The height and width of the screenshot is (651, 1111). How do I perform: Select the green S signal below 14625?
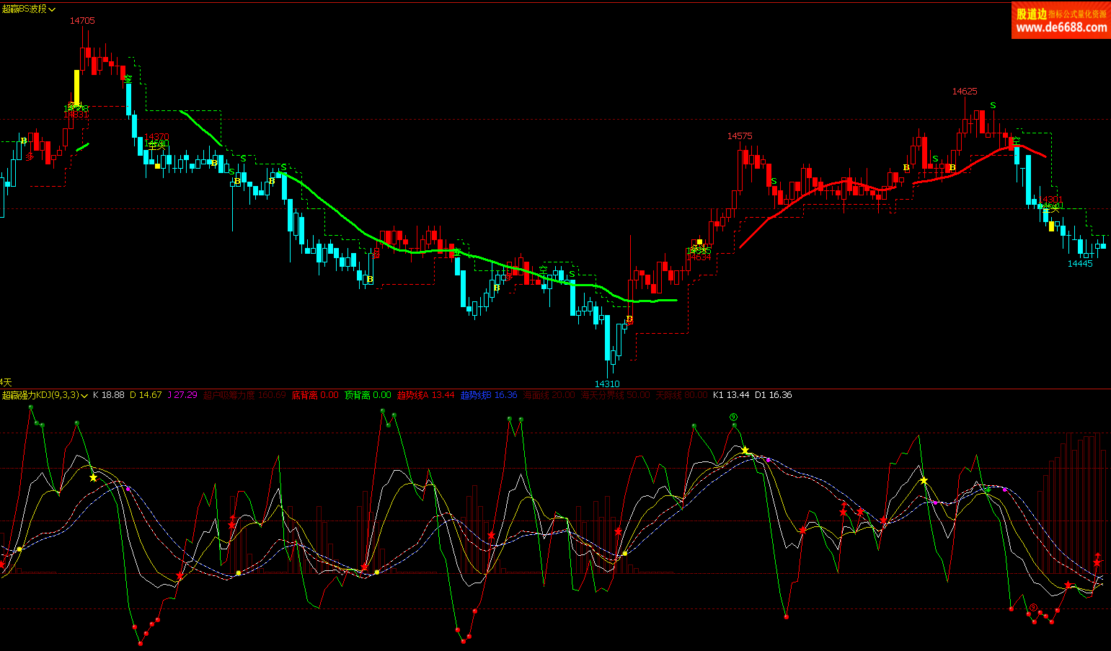pyautogui.click(x=993, y=106)
